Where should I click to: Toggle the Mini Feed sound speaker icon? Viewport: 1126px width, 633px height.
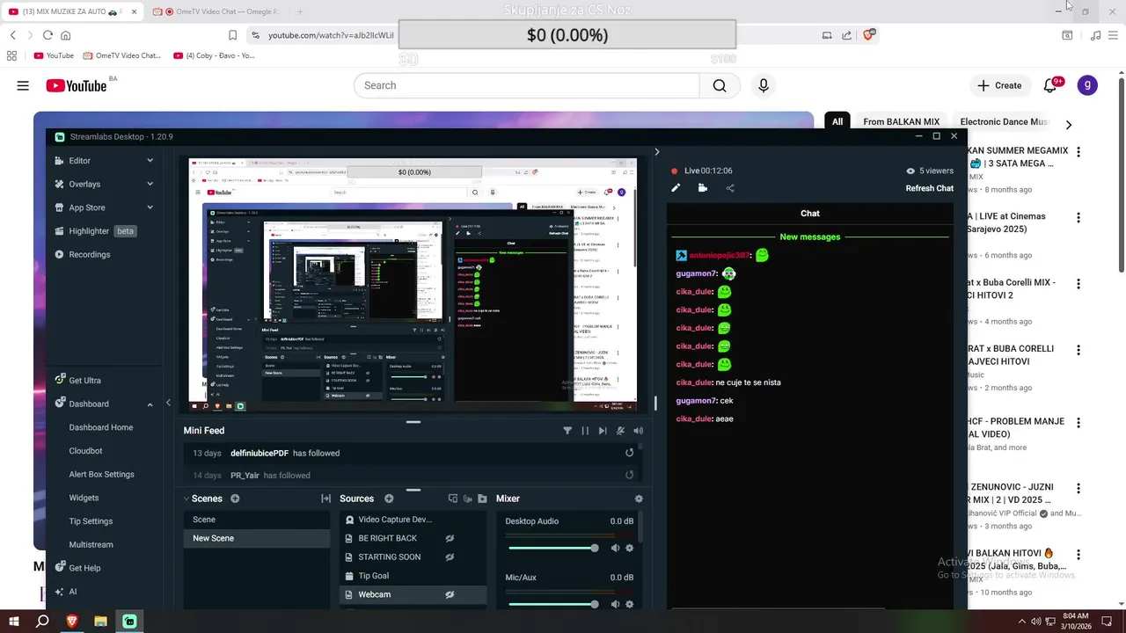tap(638, 431)
